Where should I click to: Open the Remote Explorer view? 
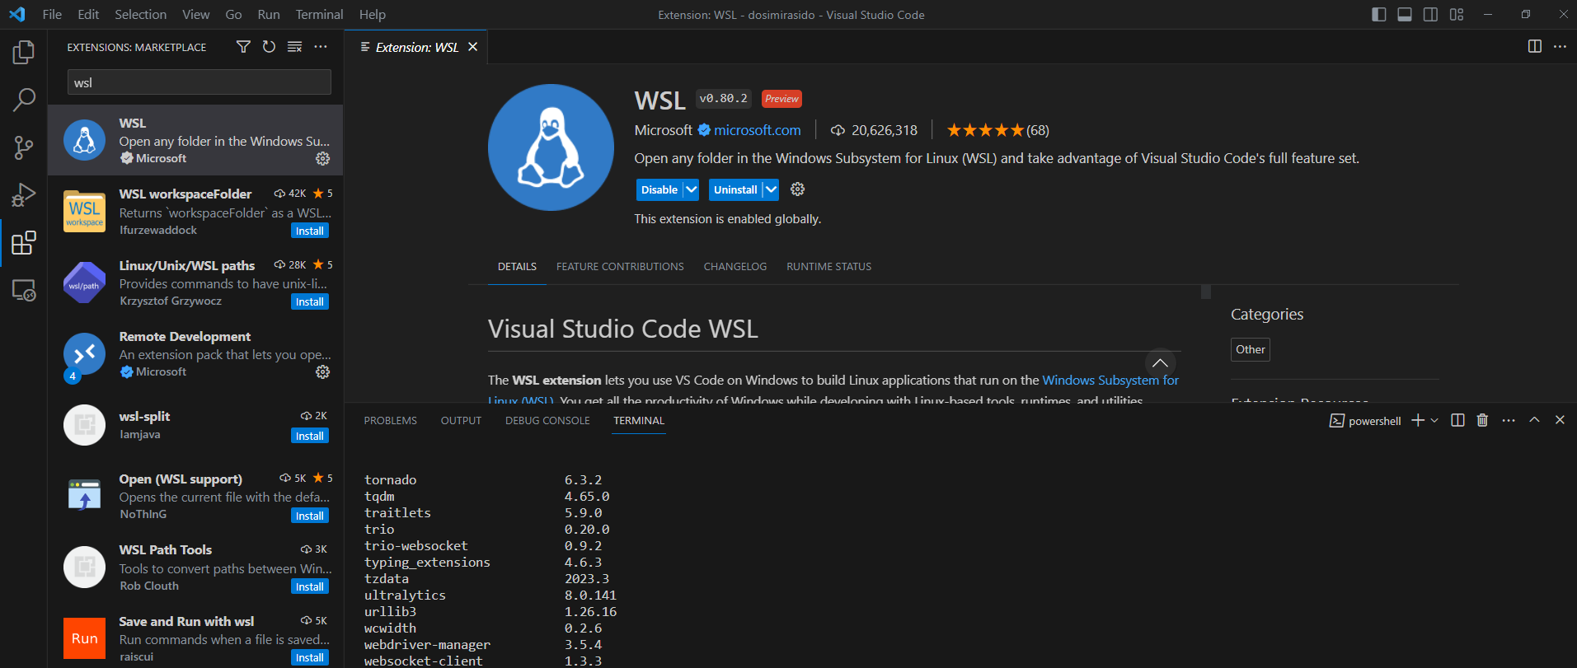point(24,291)
